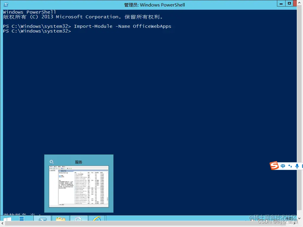This screenshot has height=227, width=303.
Task: Click the Sogou input method logo
Action: [x=274, y=166]
